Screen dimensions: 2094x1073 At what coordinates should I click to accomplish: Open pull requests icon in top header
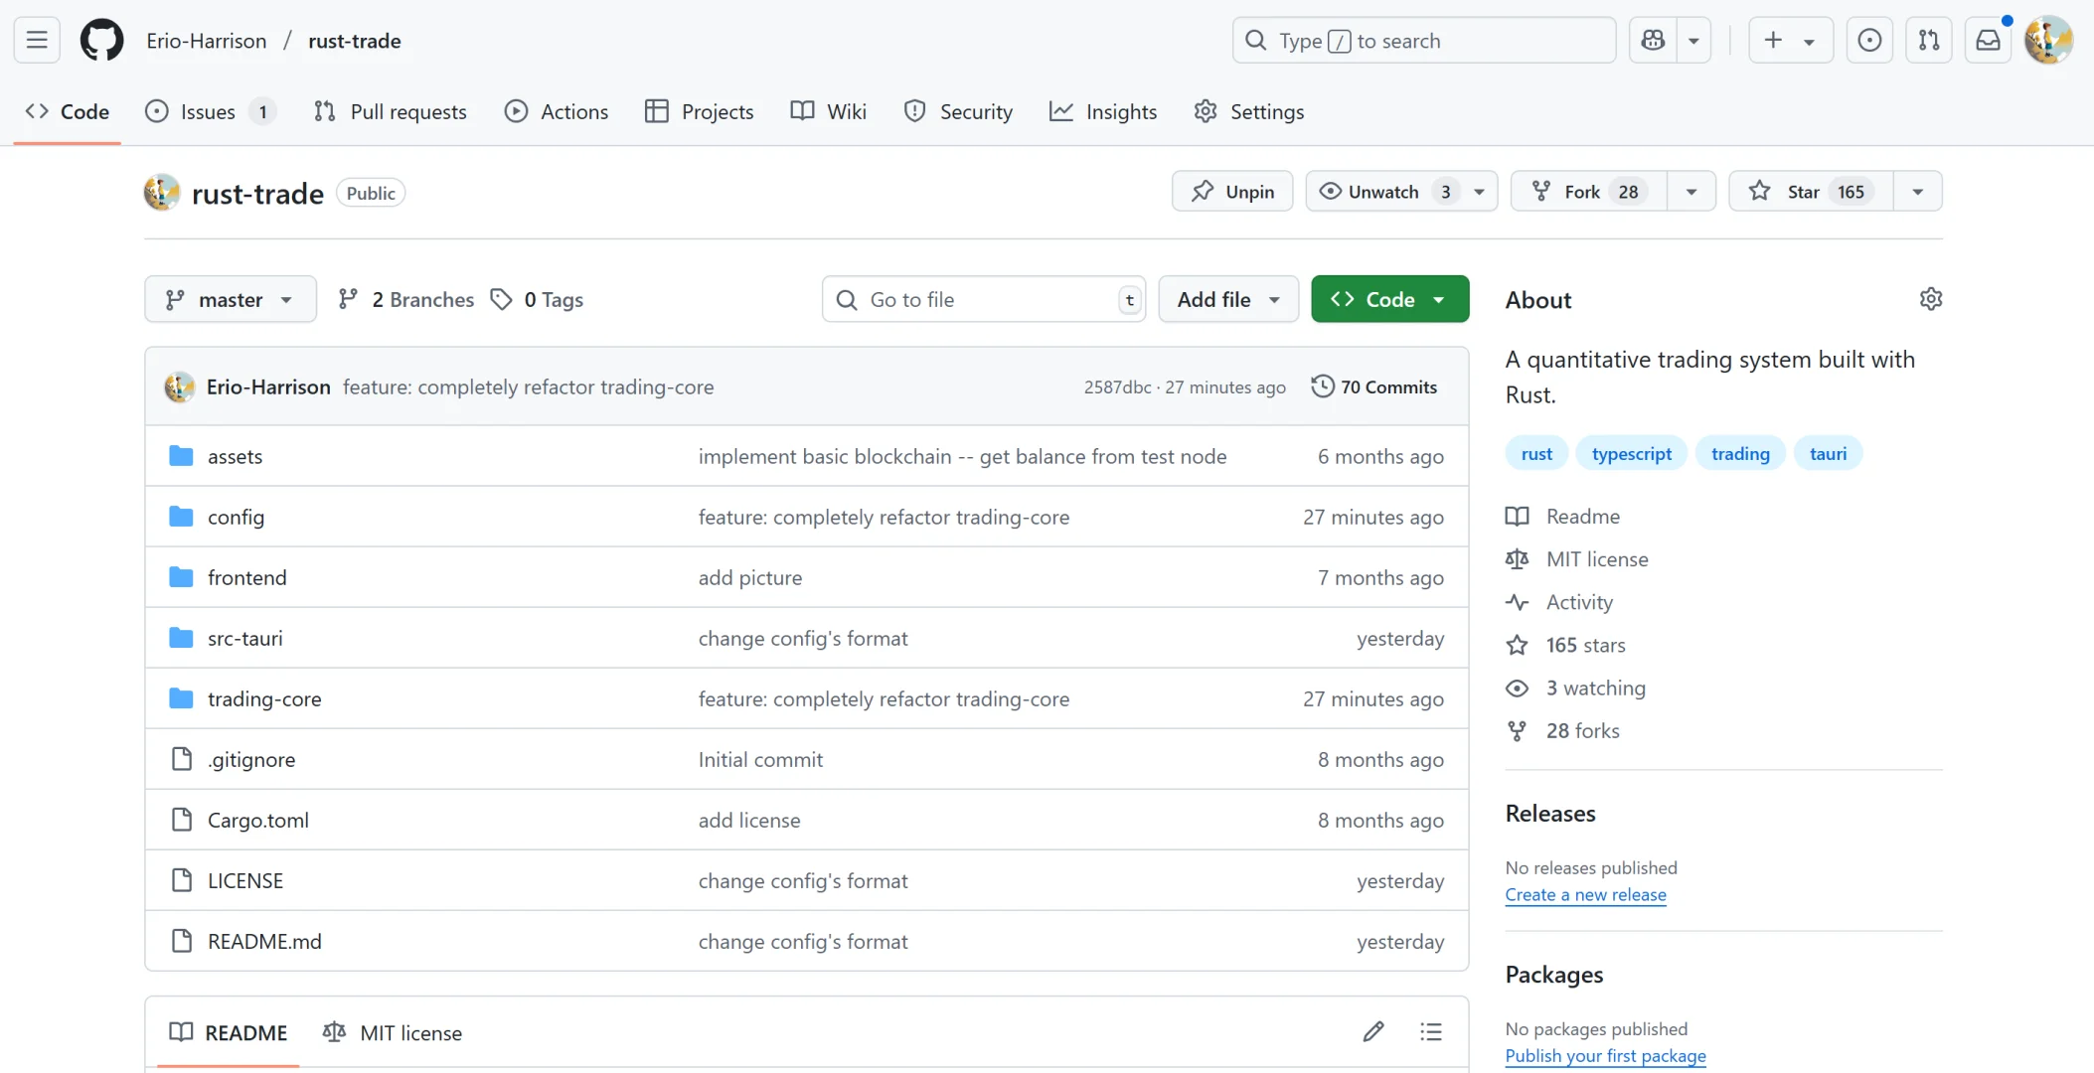pyautogui.click(x=1928, y=41)
